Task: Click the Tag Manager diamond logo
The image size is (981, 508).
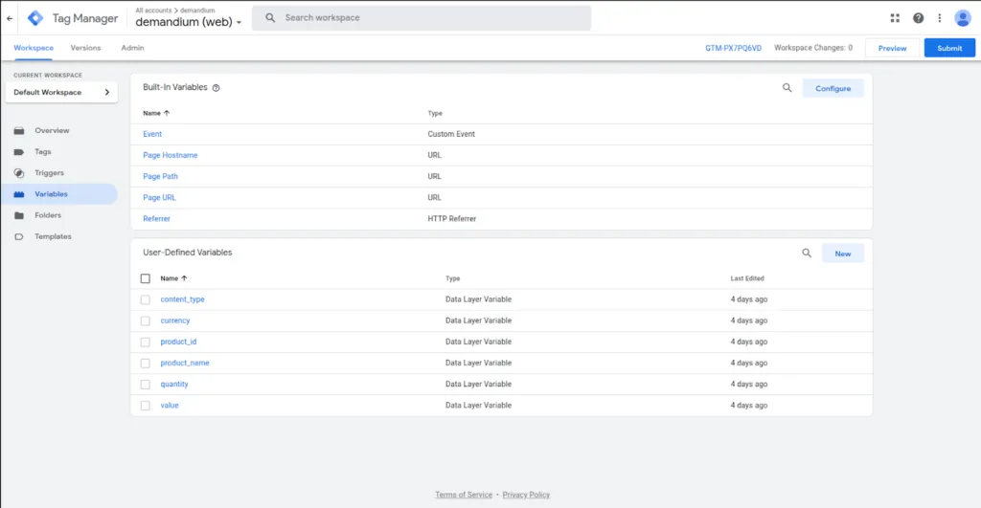Action: pyautogui.click(x=35, y=18)
